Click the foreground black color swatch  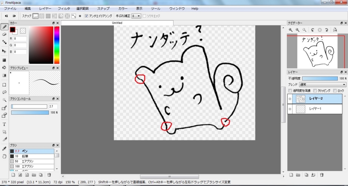[x=13, y=29]
